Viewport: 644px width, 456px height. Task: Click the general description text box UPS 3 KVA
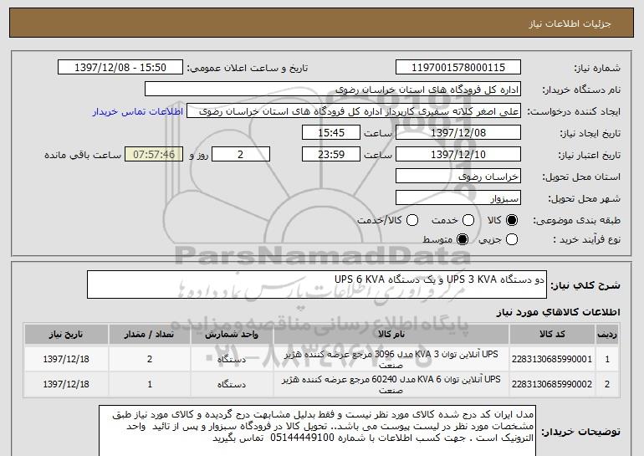tap(317, 284)
